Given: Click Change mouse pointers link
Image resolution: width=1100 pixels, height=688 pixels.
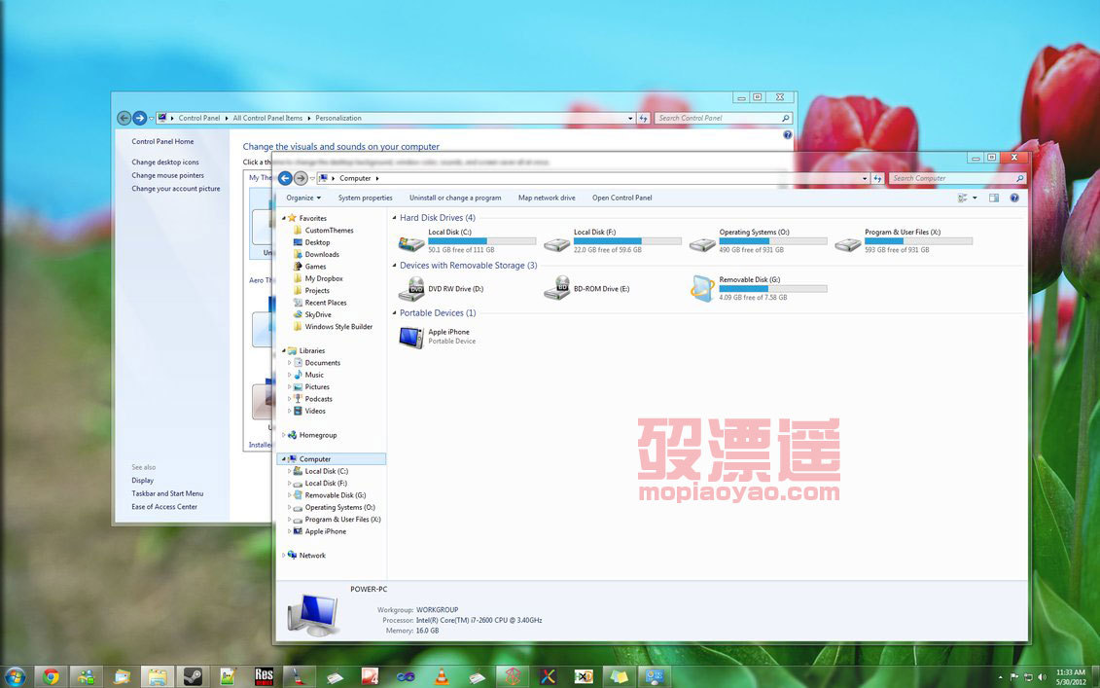Looking at the screenshot, I should 167,175.
